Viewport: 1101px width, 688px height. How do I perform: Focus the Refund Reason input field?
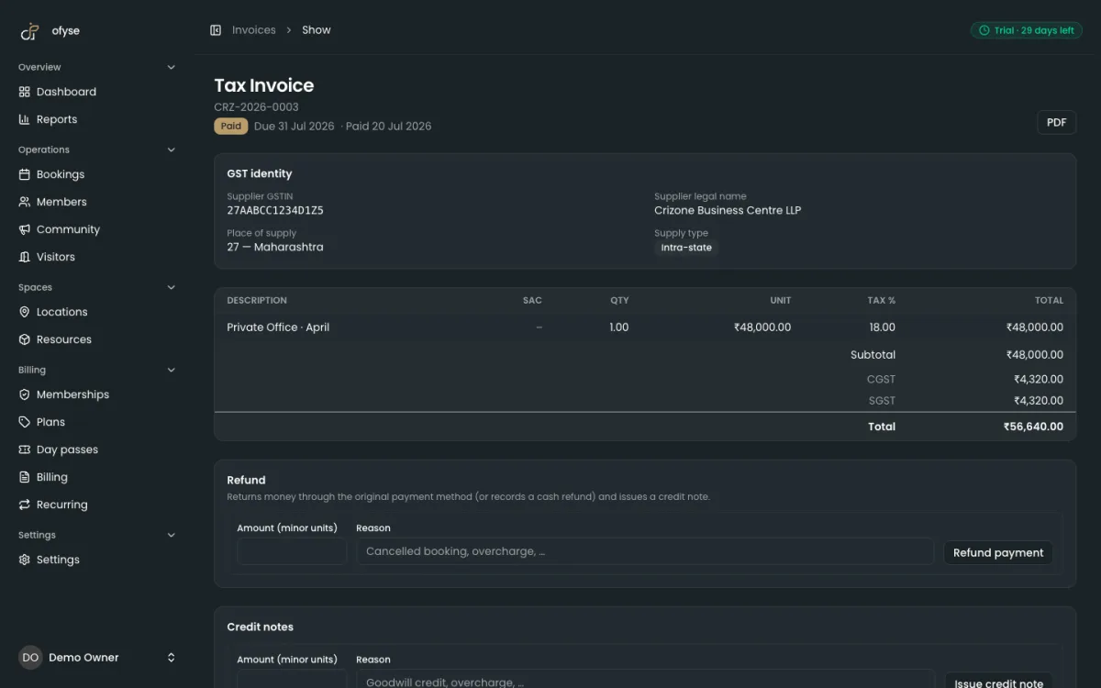coord(645,551)
